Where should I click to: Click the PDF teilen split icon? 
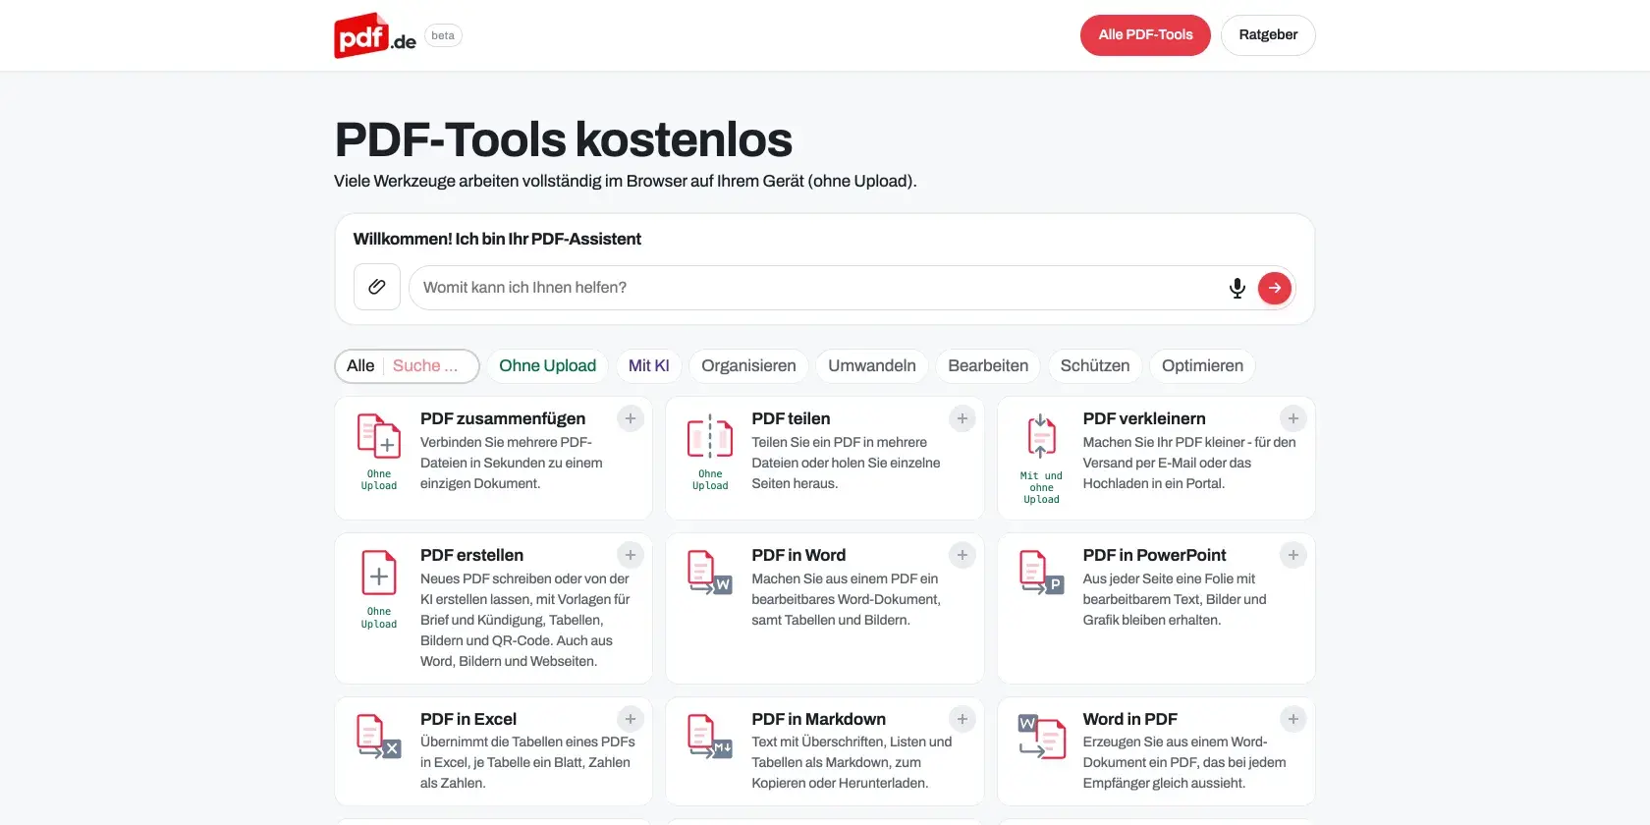tap(710, 437)
